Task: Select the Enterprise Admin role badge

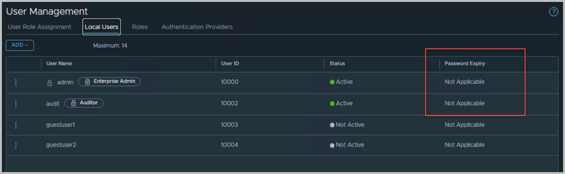Action: click(114, 81)
